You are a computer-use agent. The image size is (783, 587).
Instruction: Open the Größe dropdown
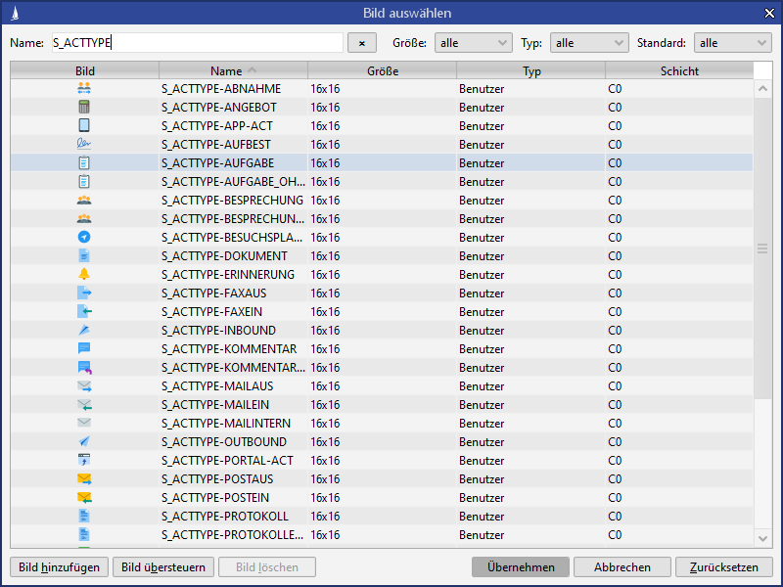coord(474,43)
